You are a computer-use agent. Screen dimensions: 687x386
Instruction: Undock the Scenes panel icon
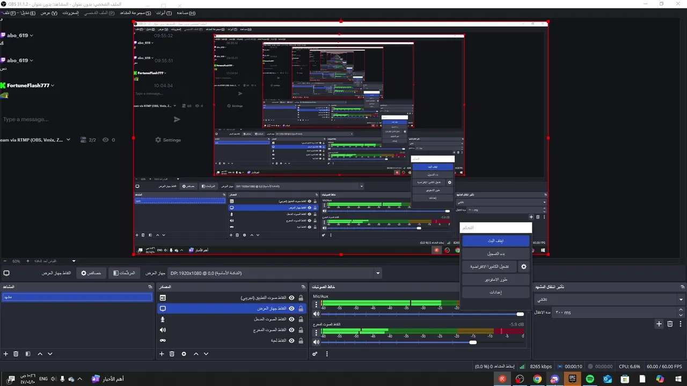click(150, 287)
